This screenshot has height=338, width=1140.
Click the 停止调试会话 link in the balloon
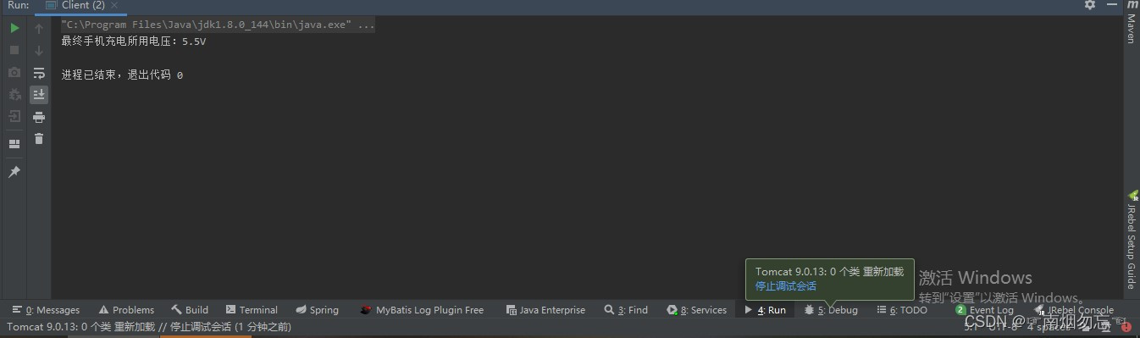click(x=786, y=285)
